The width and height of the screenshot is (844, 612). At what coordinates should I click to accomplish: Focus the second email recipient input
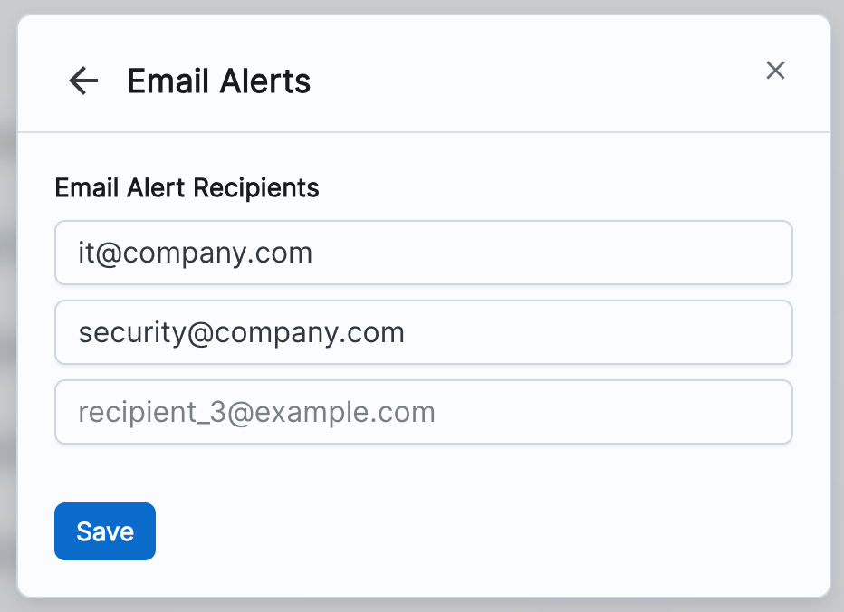click(423, 332)
